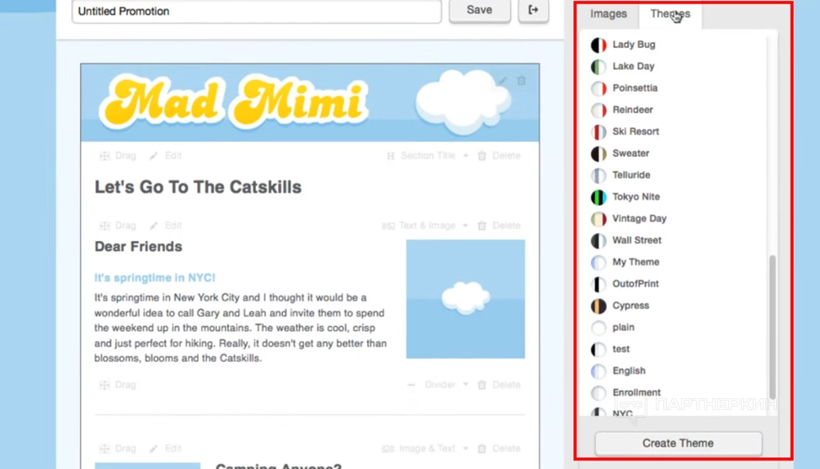Click the exit arrow icon beside Save

pyautogui.click(x=533, y=10)
